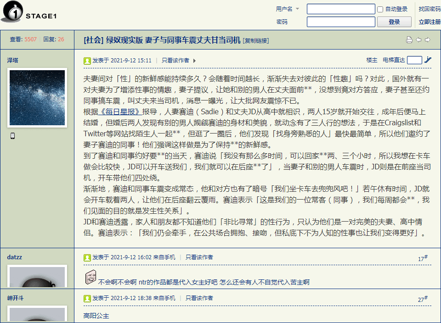The image size is (441, 323).
Task: Click post date 发表于 2021-9-12 15:11
Action: (122, 61)
